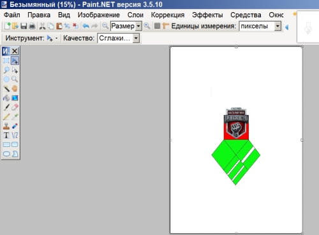Select the Line/Curve tool
Viewport: 319px width, 235px height.
(15, 135)
